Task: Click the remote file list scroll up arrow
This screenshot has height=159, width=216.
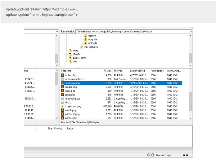Action: click(x=190, y=70)
